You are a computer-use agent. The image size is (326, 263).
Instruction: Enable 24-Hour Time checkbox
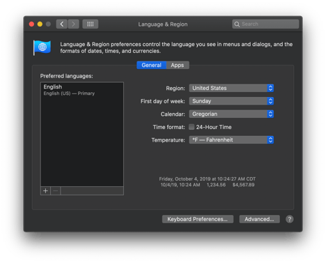[x=192, y=127]
